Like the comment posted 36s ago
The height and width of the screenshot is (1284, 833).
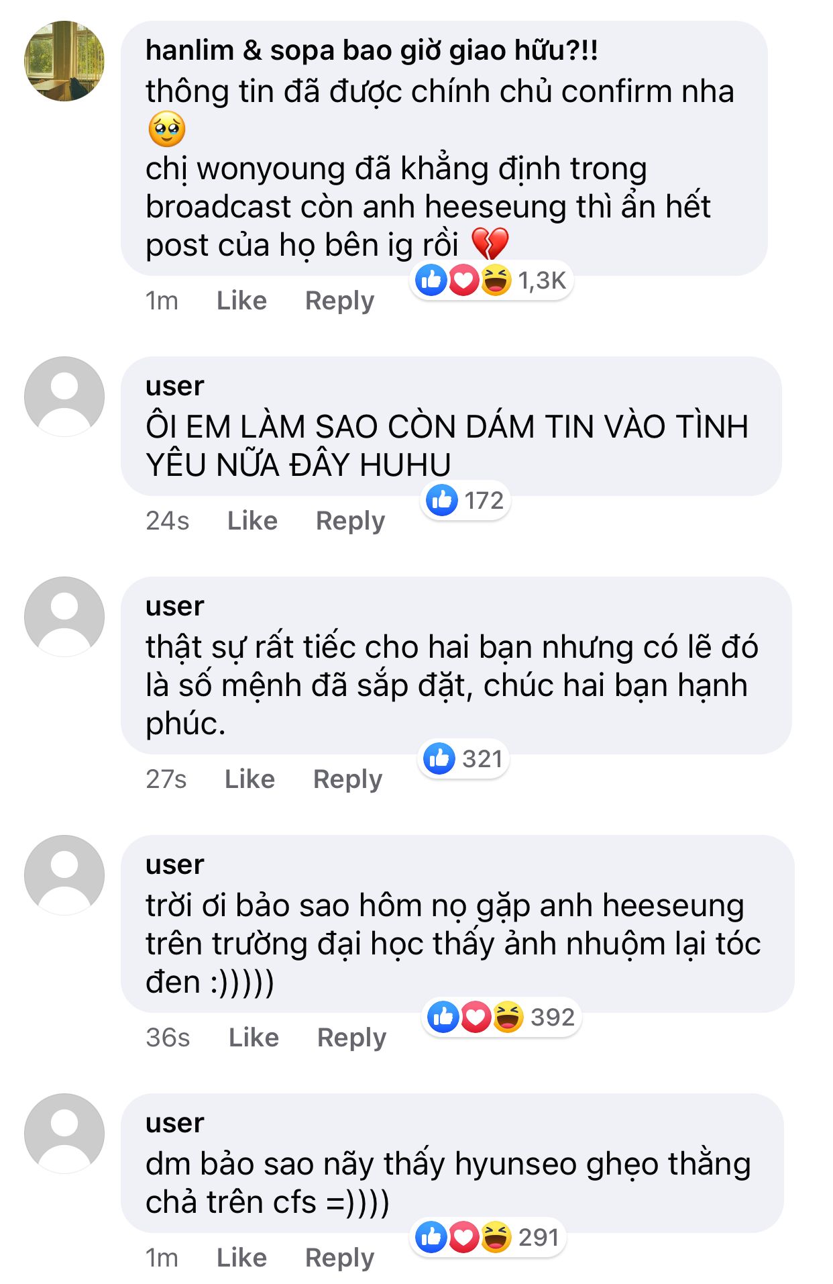[254, 1037]
